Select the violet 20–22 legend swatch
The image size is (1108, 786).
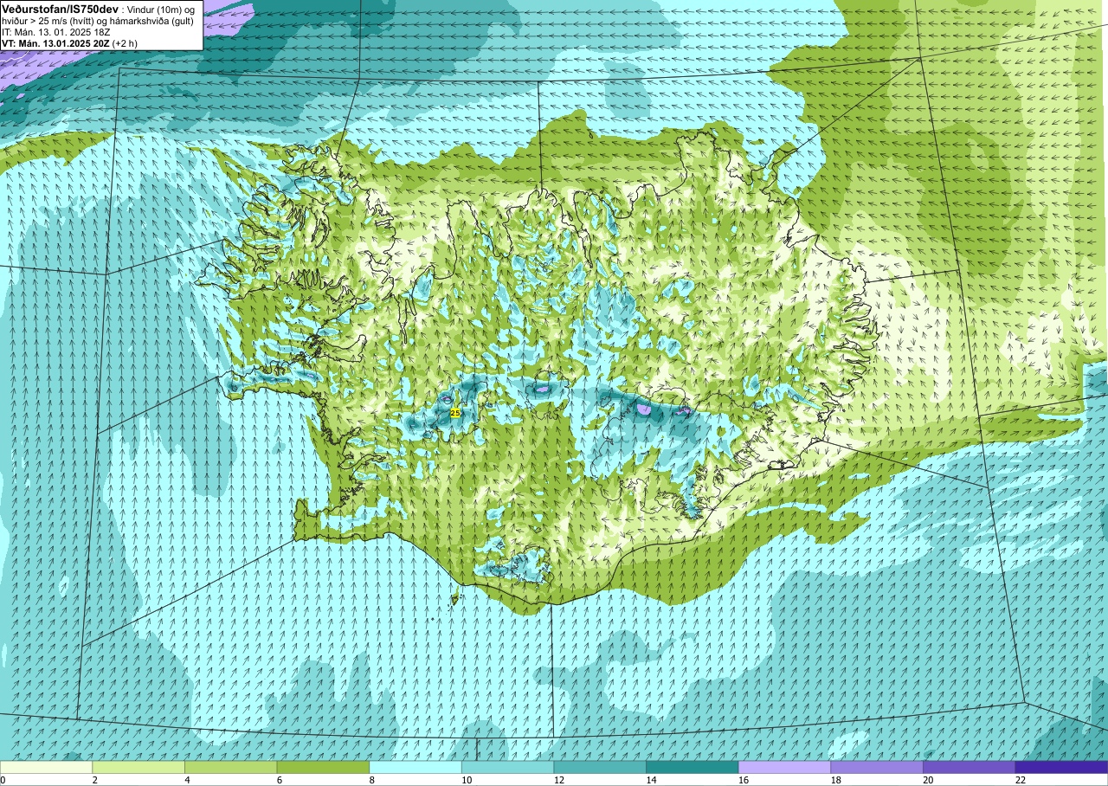969,767
